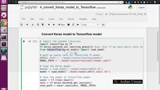Open the Kernel menu
The width and height of the screenshot is (160, 90).
(71, 19)
